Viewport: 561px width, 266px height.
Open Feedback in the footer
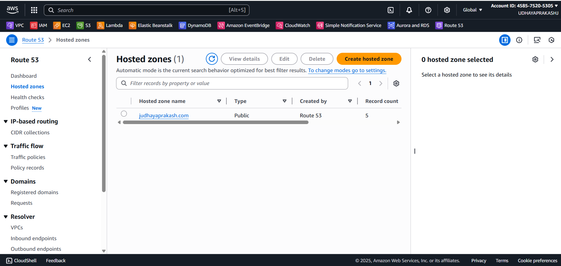point(56,261)
